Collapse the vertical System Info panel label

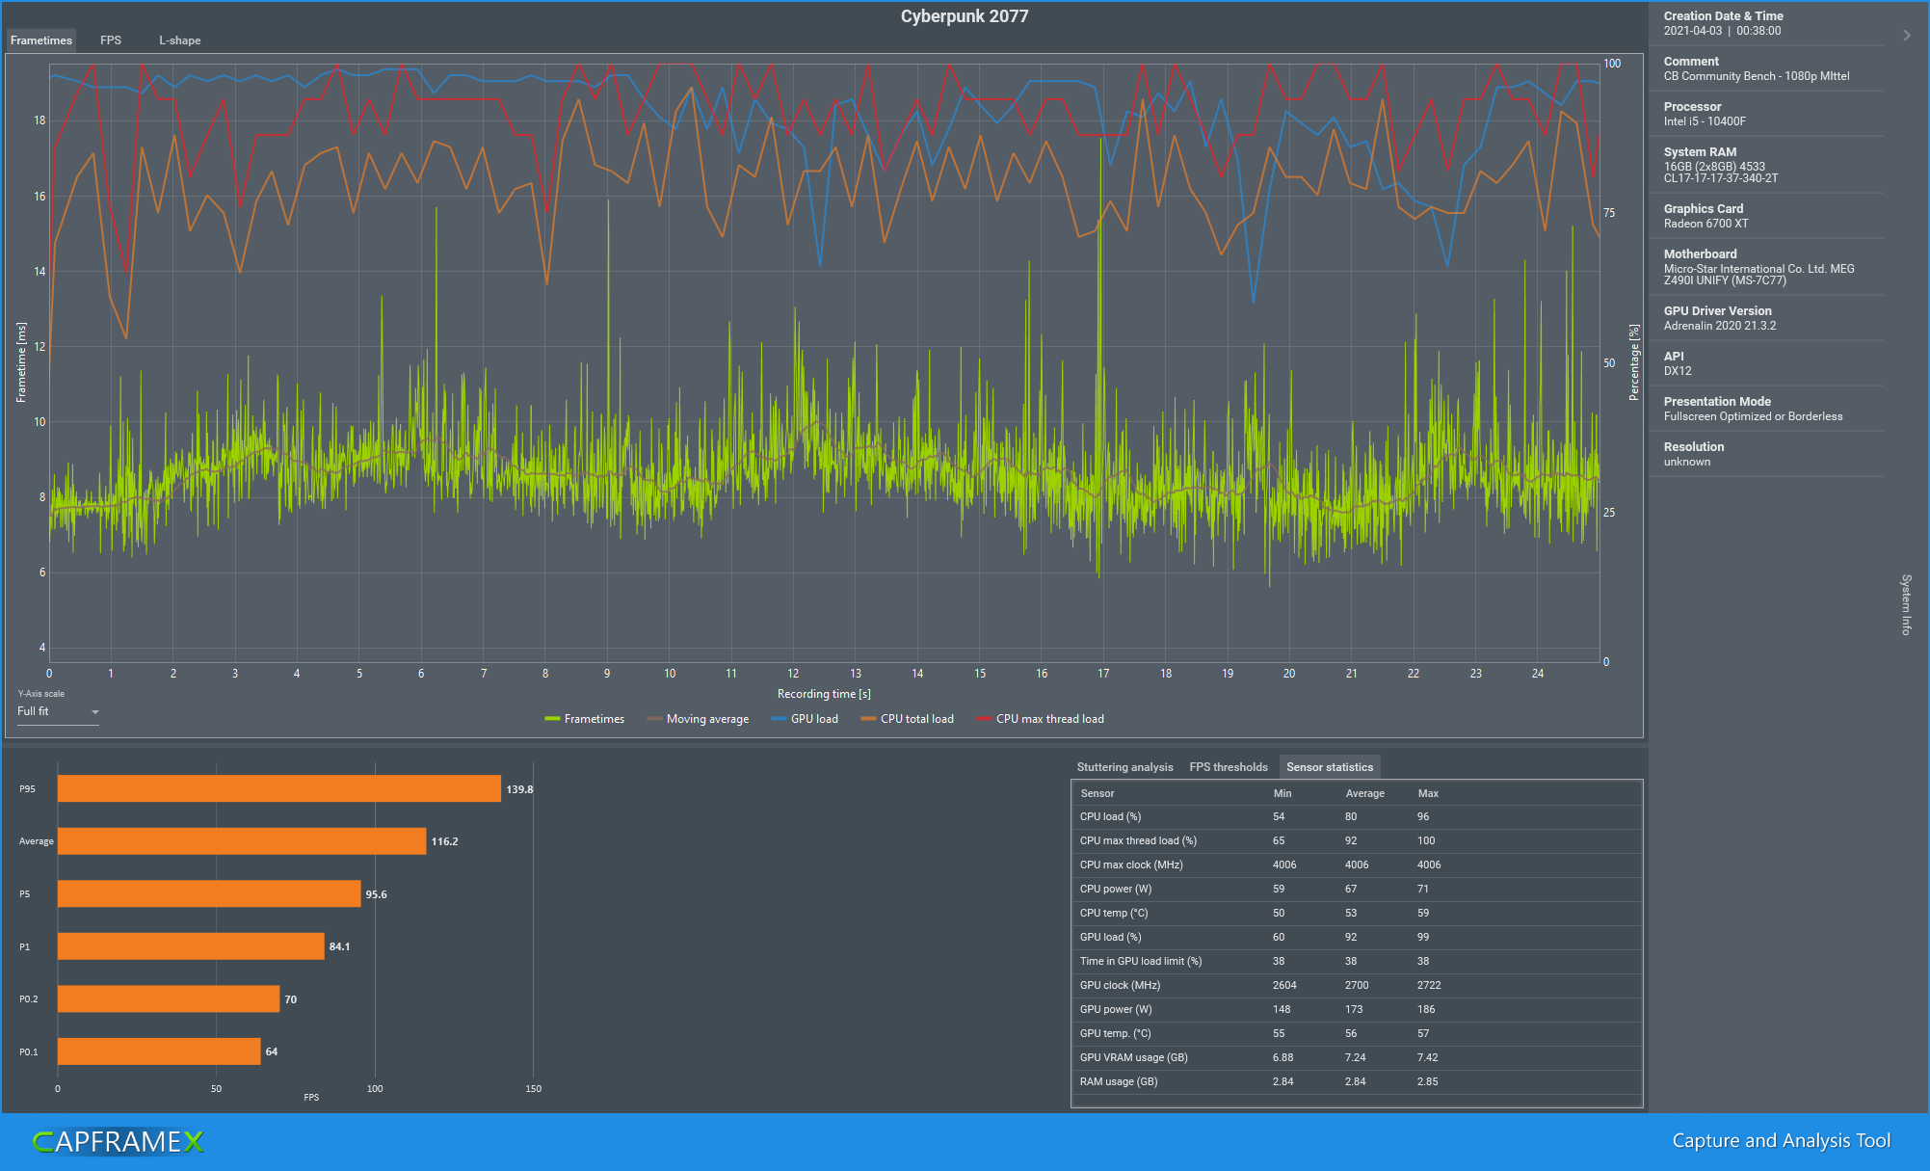pyautogui.click(x=1905, y=604)
